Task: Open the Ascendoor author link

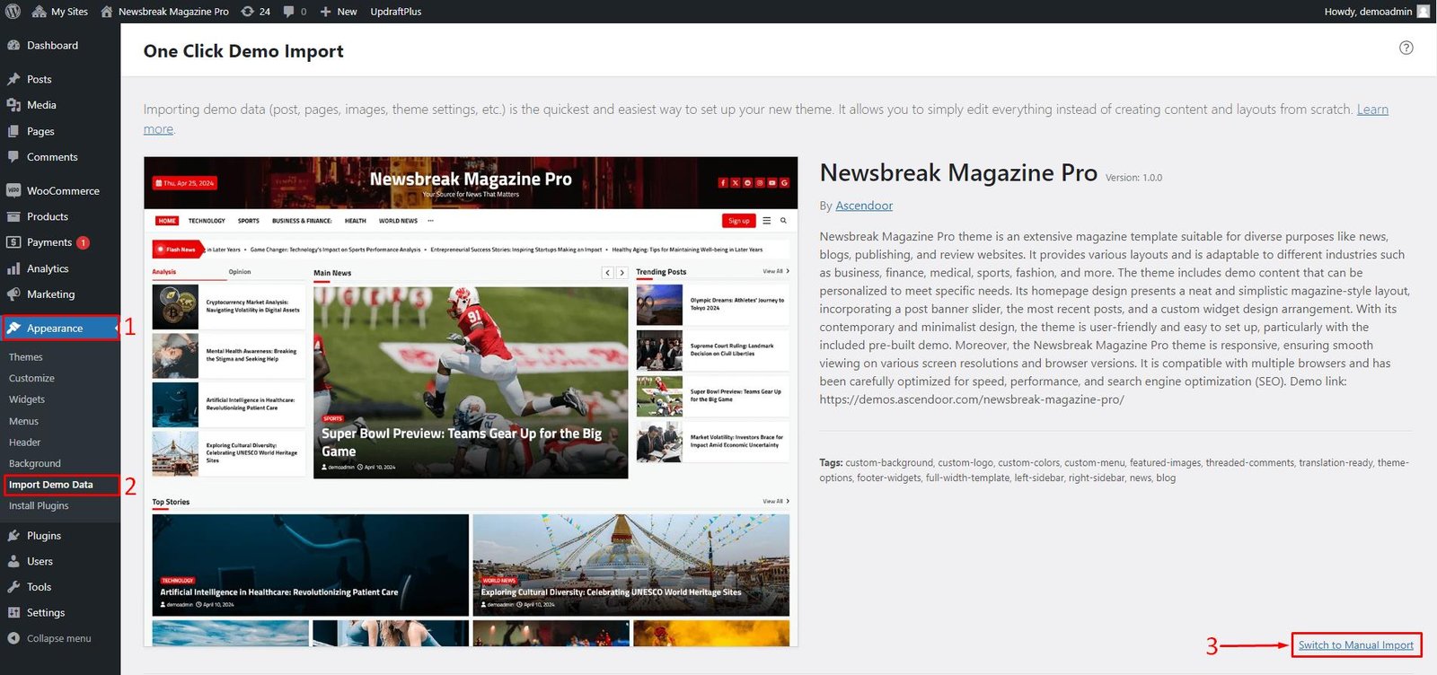Action: [x=864, y=206]
